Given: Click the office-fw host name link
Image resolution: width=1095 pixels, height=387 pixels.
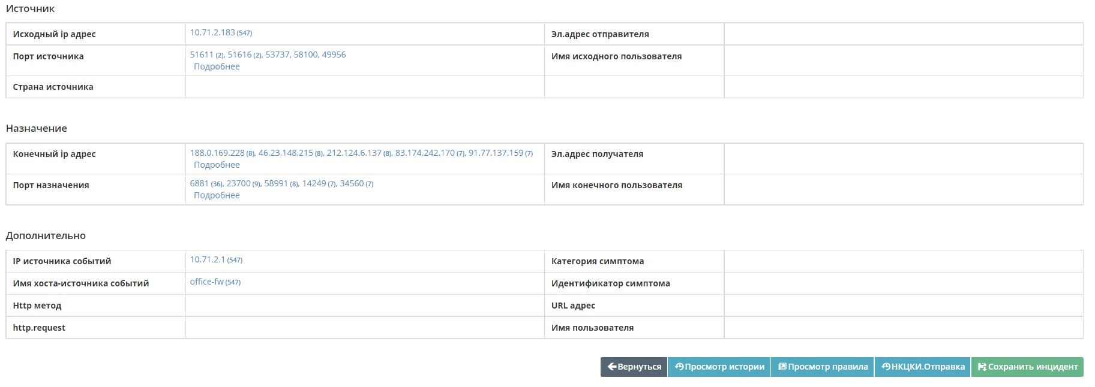Looking at the screenshot, I should click(207, 282).
